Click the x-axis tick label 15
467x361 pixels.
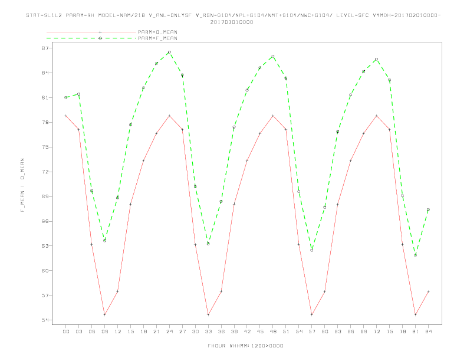[130, 332]
